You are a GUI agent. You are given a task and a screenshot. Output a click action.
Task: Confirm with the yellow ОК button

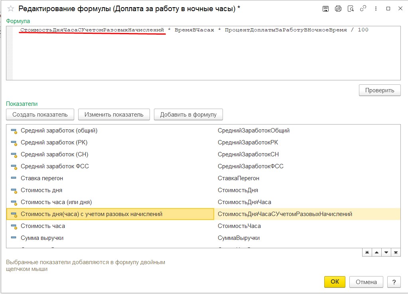tap(335, 282)
